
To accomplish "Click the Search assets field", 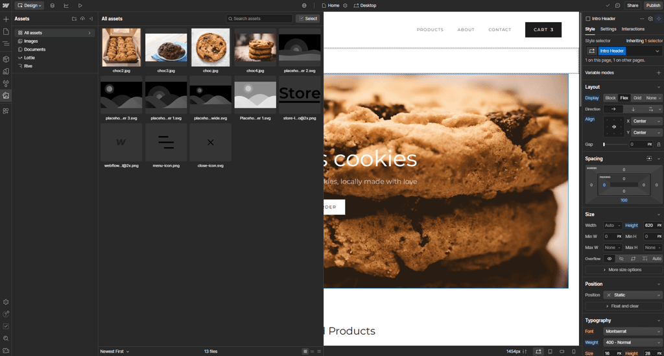I will click(259, 19).
